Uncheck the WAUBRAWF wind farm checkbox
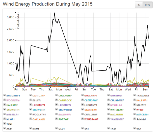 pyautogui.click(x=82, y=119)
